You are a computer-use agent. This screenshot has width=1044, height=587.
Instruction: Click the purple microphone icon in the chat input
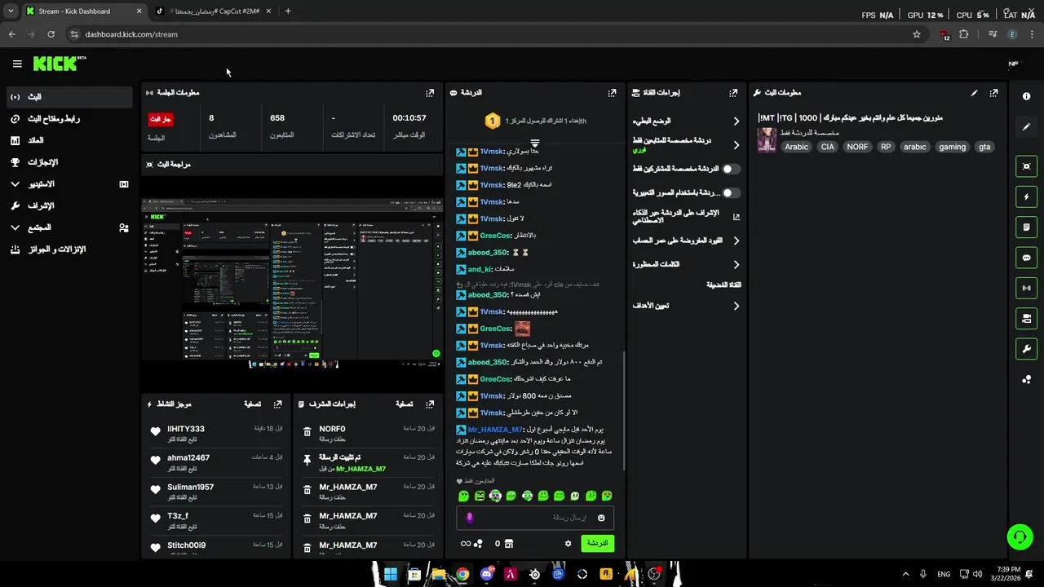[469, 518]
